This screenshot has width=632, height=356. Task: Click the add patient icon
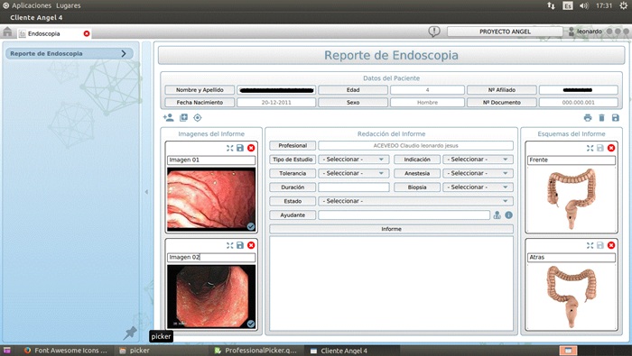tap(169, 117)
